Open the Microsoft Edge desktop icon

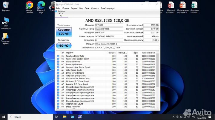[x=41, y=7]
